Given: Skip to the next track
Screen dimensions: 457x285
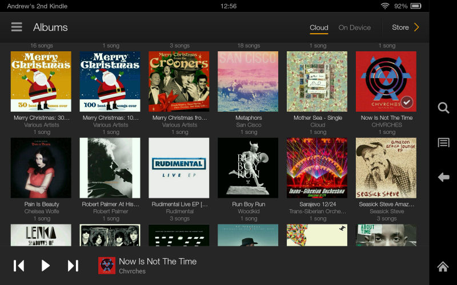Looking at the screenshot, I should click(73, 266).
